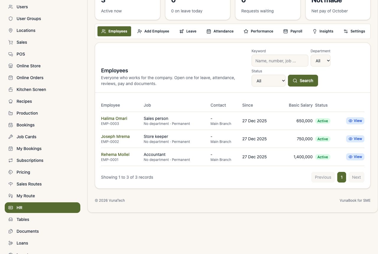Click the Locations pin icon

(11, 30)
